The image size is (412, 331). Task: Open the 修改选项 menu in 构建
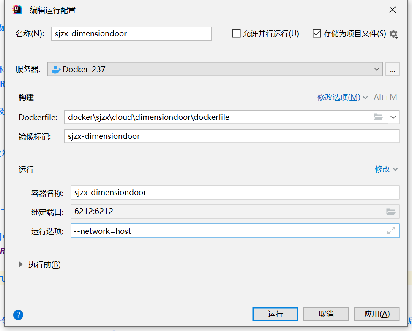(342, 98)
